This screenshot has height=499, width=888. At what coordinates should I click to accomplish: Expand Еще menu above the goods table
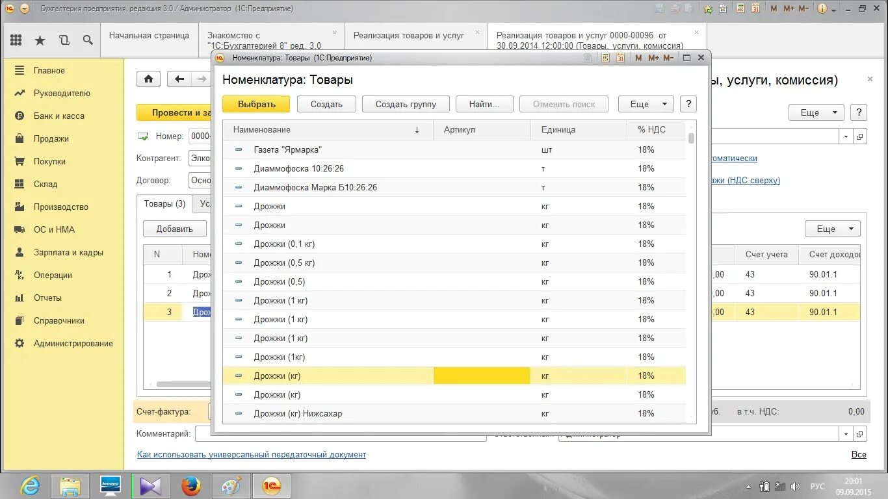pyautogui.click(x=833, y=229)
